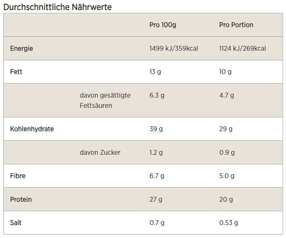
Task: Click the Protein row label
Action: point(21,199)
